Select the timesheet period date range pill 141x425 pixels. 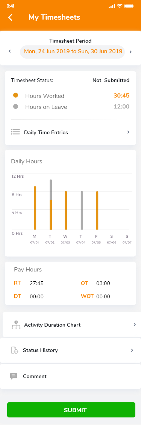point(73,51)
